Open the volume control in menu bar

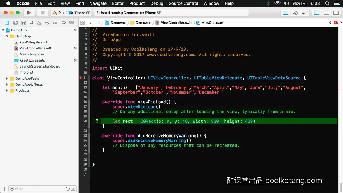(286, 3)
